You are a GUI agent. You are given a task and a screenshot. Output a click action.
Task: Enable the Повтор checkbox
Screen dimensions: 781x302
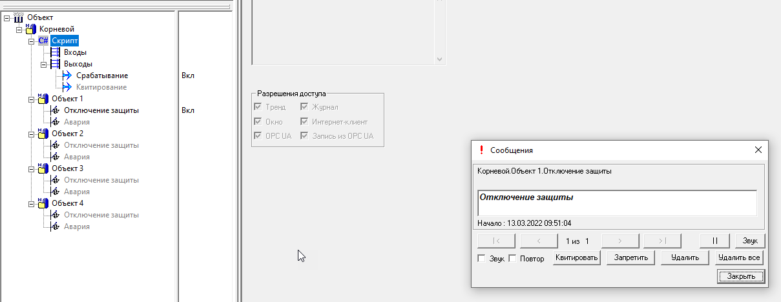513,259
